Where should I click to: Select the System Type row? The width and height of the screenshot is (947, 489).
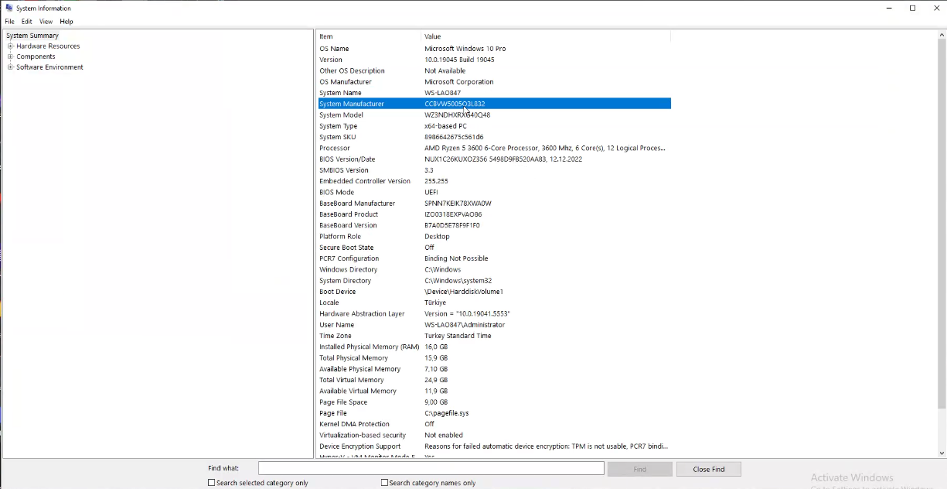(x=495, y=126)
